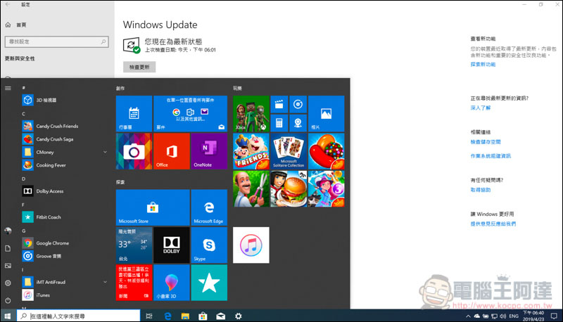Viewport: 563px width, 322px height.
Task: Open the teal Fitbit Coach star tile
Action: click(209, 283)
